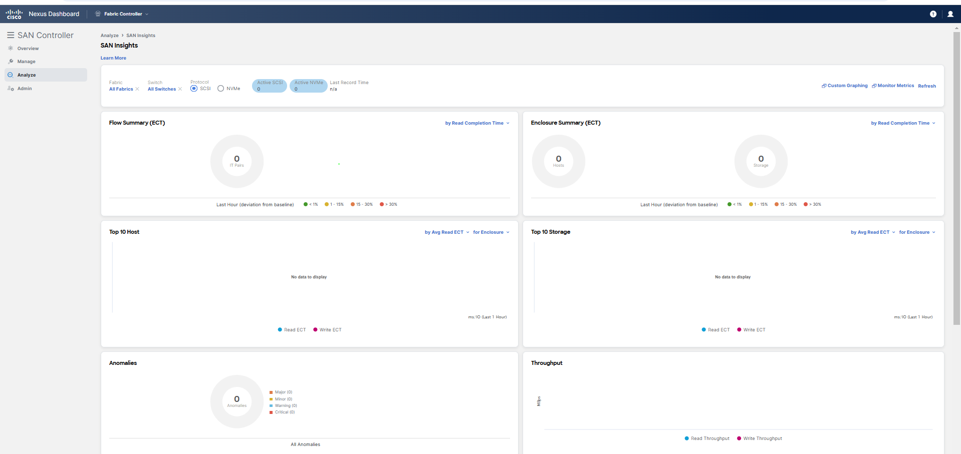961x454 pixels.
Task: Clear the All Fabrics filter X
Action: (137, 89)
